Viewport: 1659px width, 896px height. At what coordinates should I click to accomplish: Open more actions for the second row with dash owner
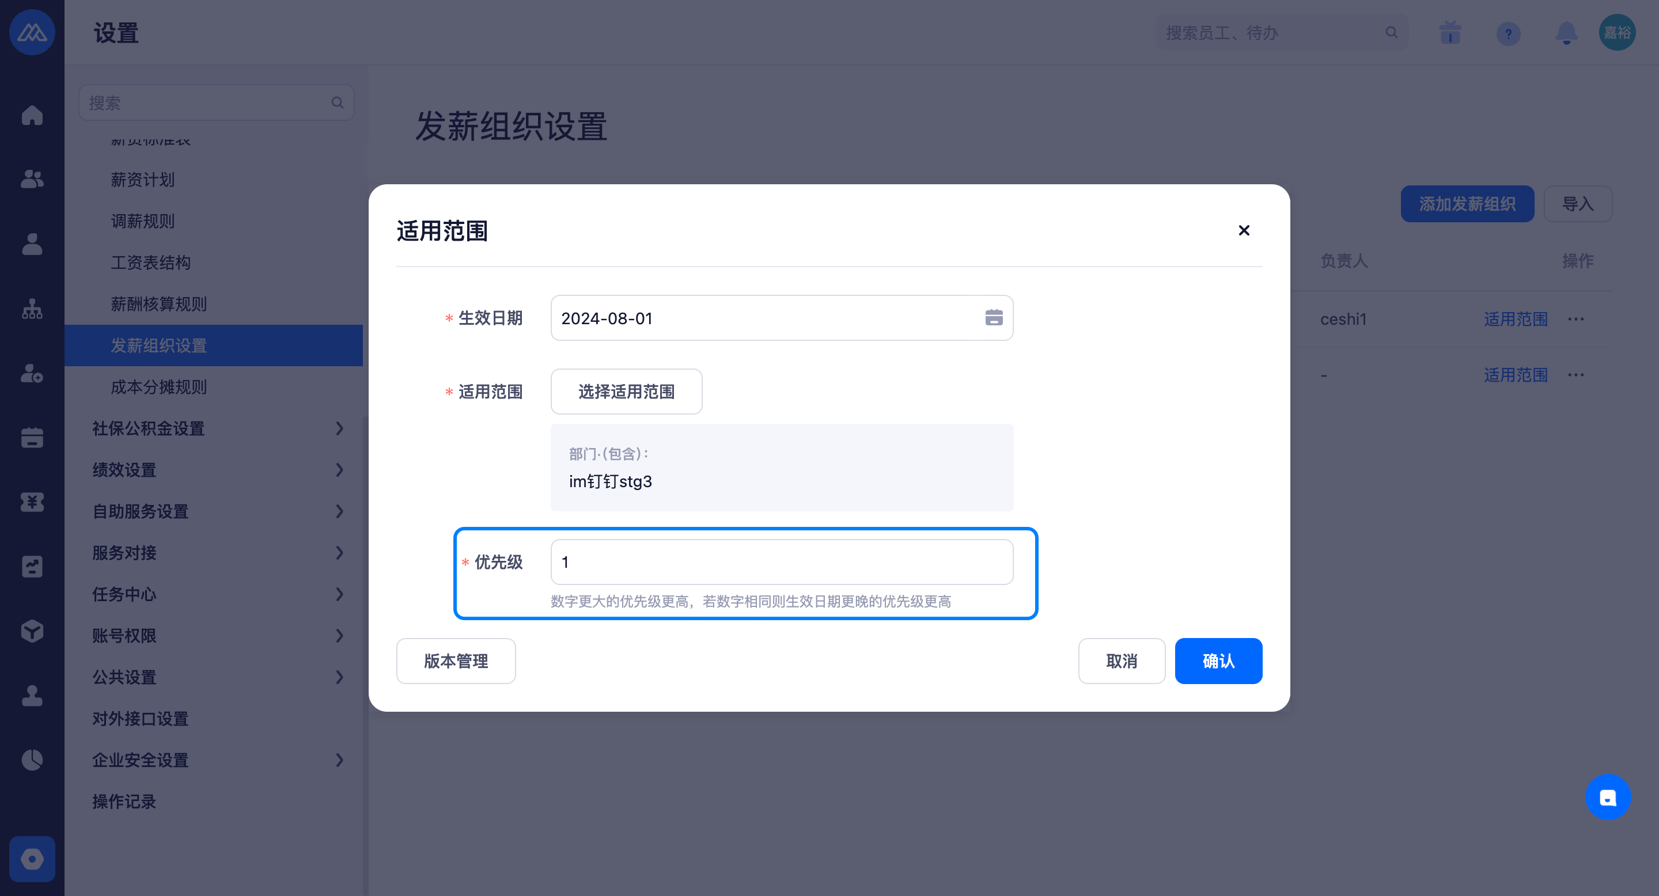(1576, 375)
